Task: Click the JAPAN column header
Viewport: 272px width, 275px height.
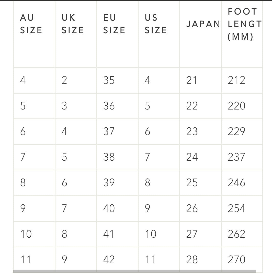Action: click(x=203, y=24)
